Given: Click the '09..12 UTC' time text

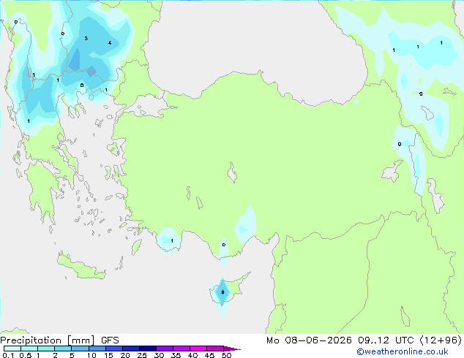Looking at the screenshot, I should pos(386,340).
